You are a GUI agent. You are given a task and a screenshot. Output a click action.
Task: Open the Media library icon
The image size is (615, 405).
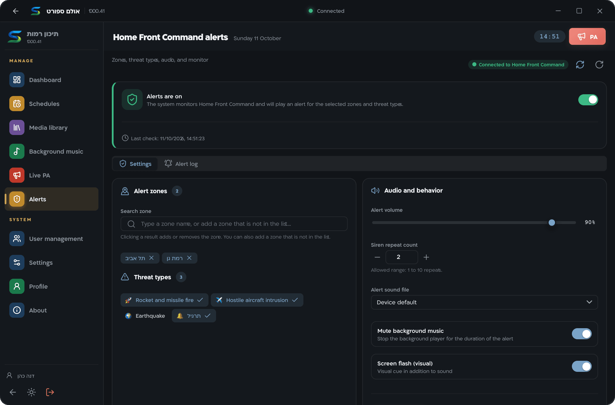pyautogui.click(x=17, y=127)
